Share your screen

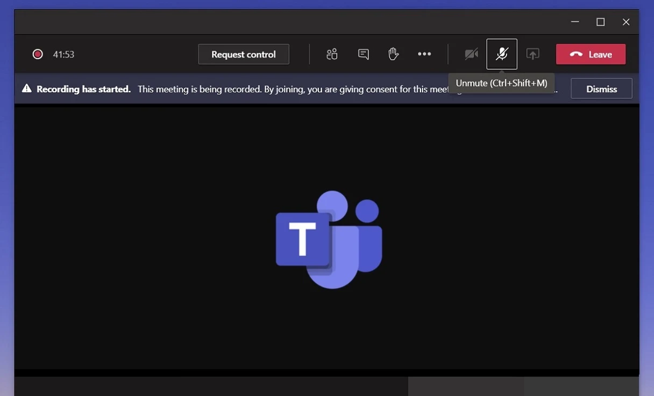point(532,54)
